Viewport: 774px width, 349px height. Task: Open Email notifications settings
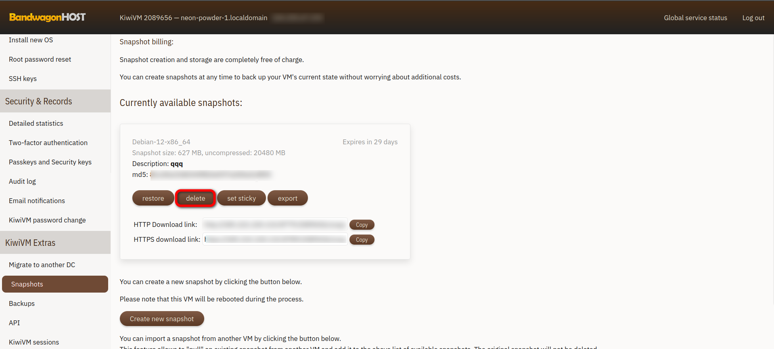[x=37, y=201]
